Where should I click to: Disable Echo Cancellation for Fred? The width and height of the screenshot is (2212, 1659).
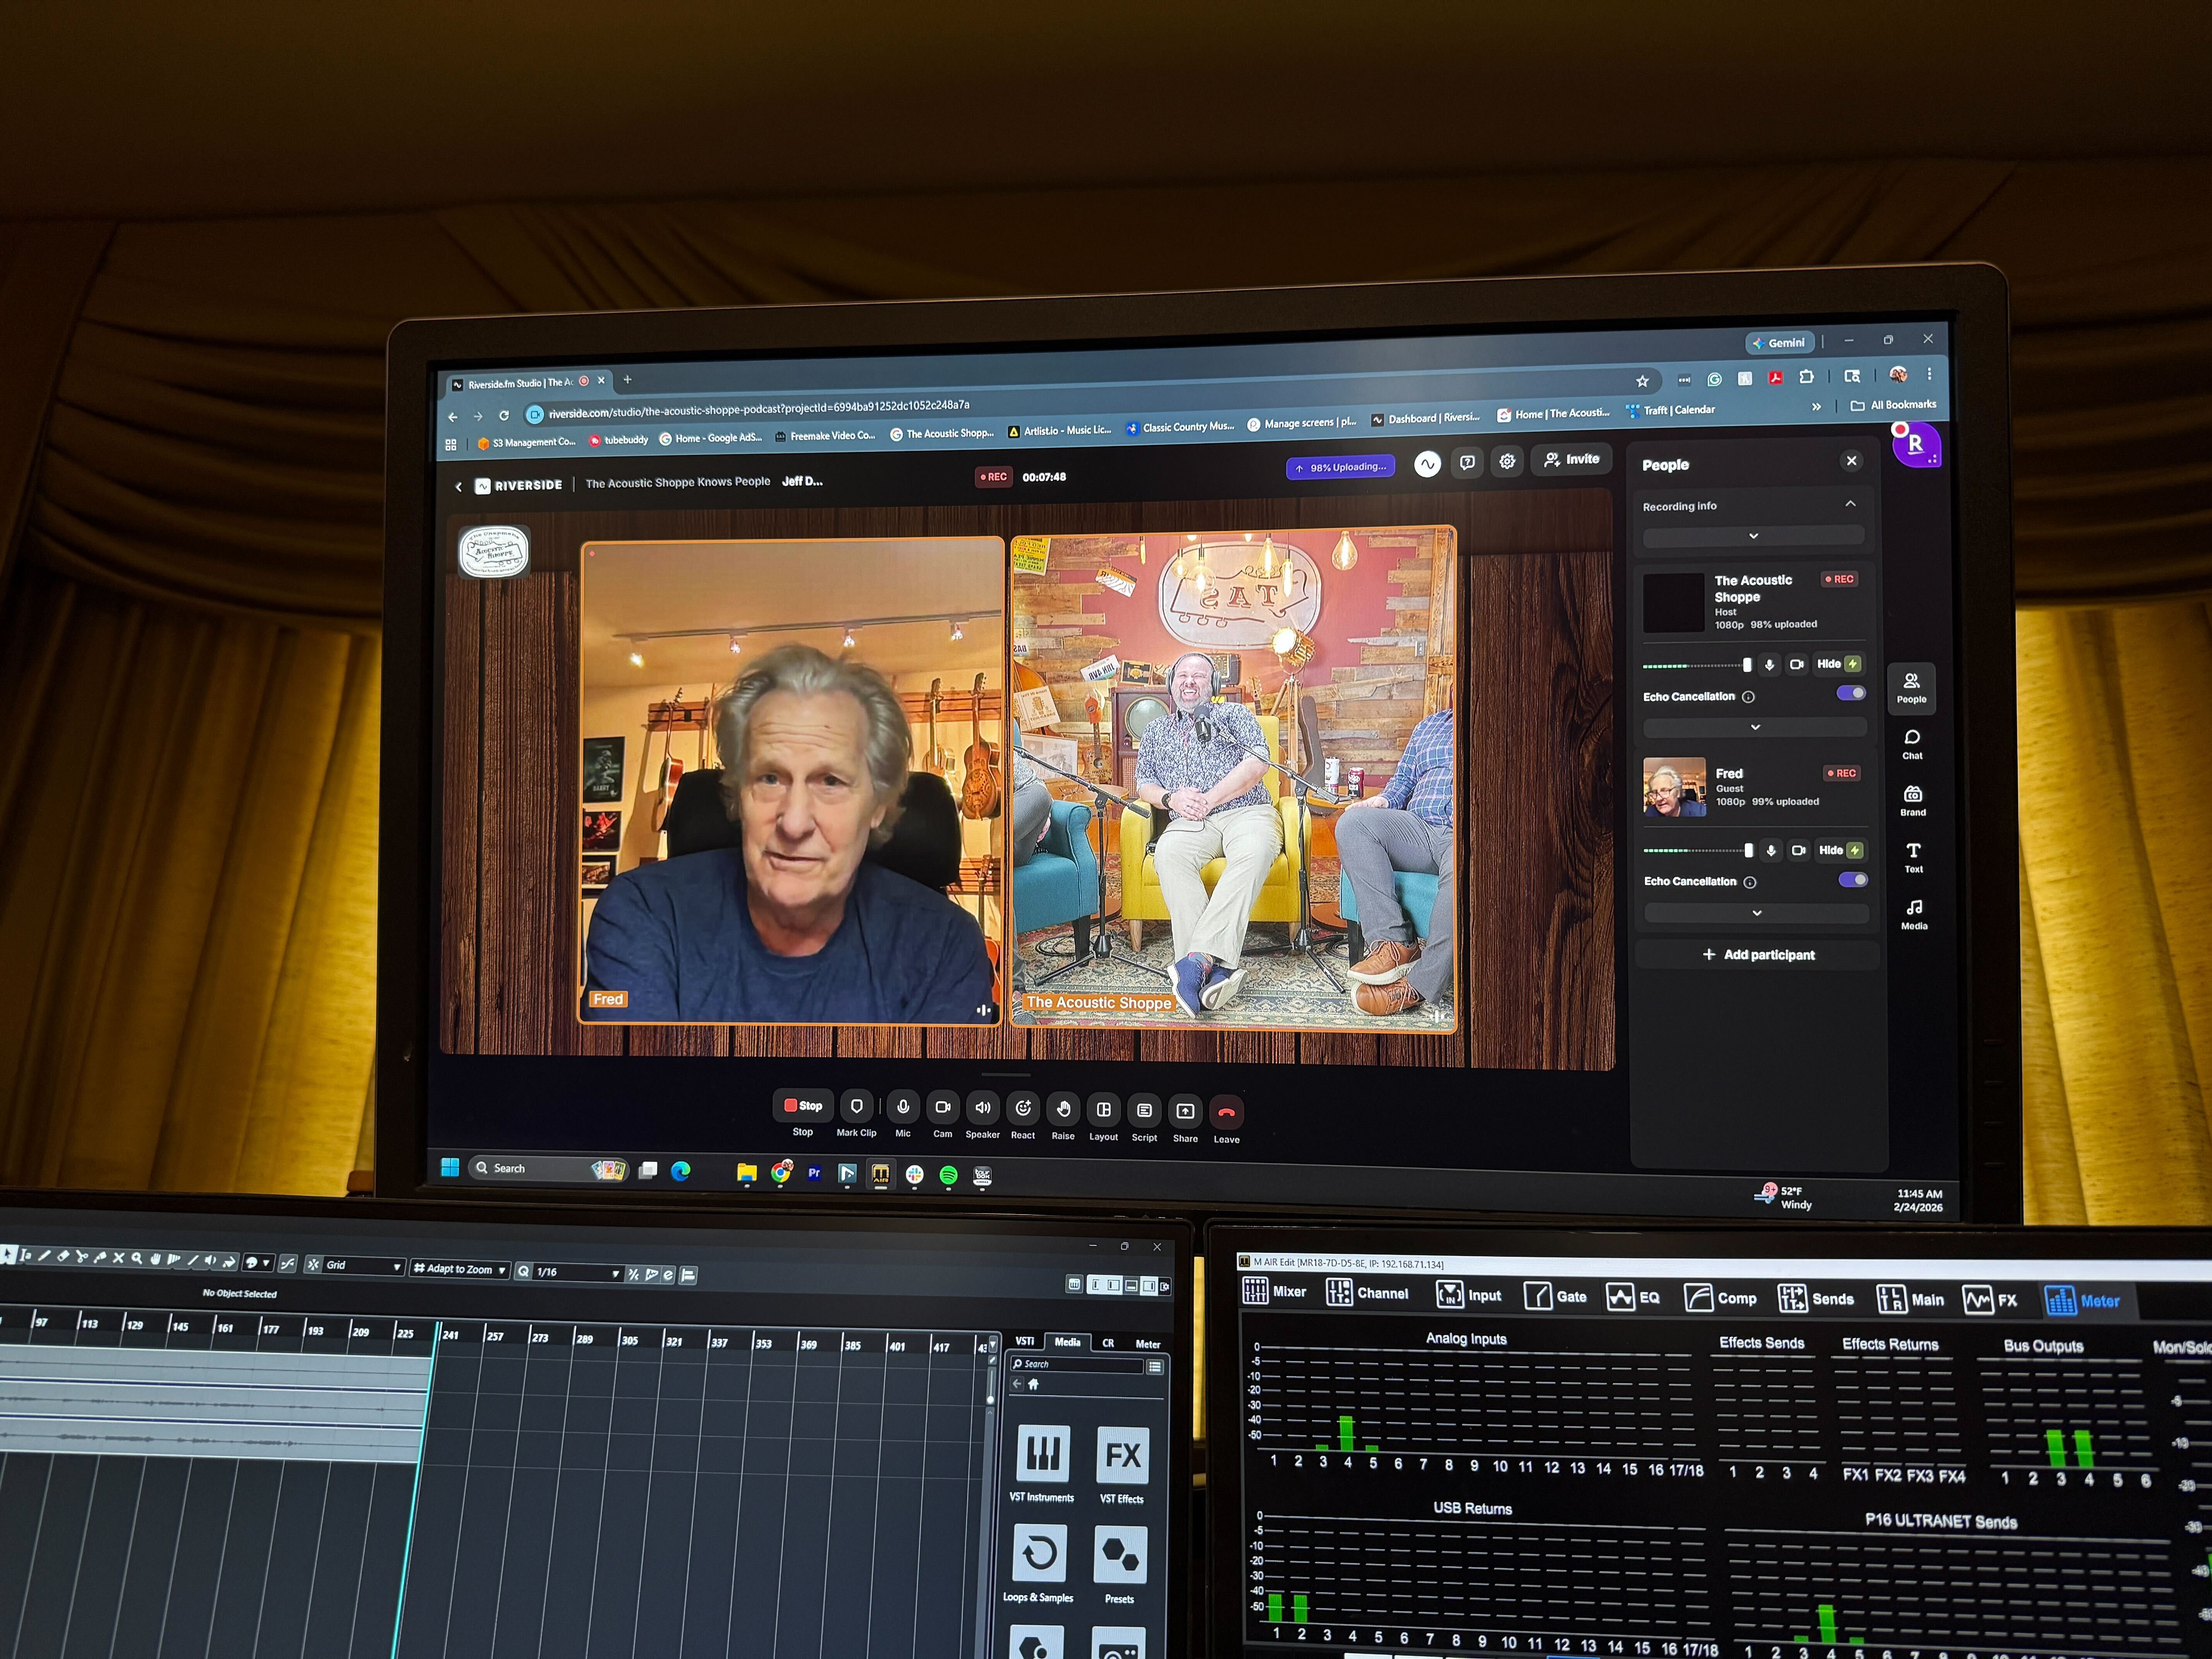point(1853,880)
